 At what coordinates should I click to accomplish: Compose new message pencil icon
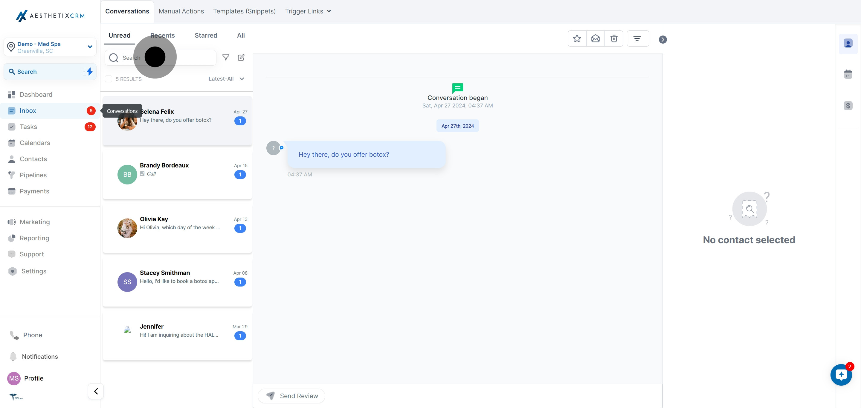tap(241, 57)
